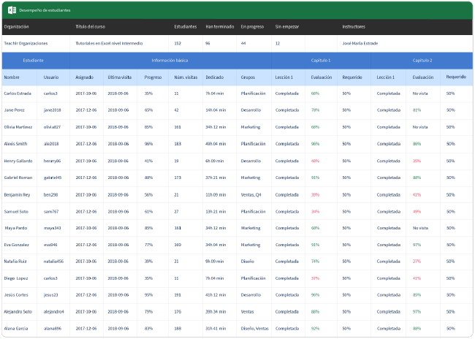Image resolution: width=475 pixels, height=339 pixels.
Task: Select 'Tutoriales en Excel nivel intermedio' cell
Action: pos(109,43)
